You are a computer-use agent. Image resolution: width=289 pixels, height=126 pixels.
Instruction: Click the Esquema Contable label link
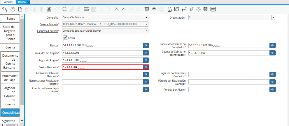click(x=48, y=31)
